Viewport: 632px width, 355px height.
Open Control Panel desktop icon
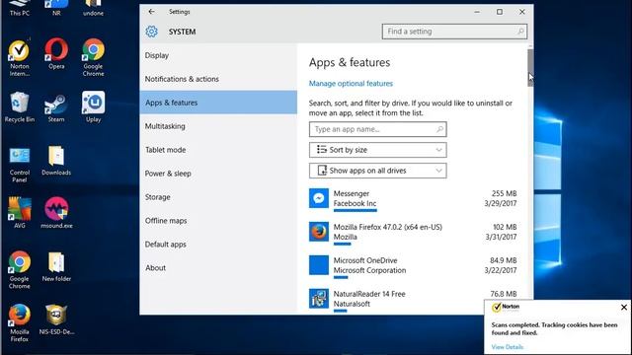click(20, 165)
